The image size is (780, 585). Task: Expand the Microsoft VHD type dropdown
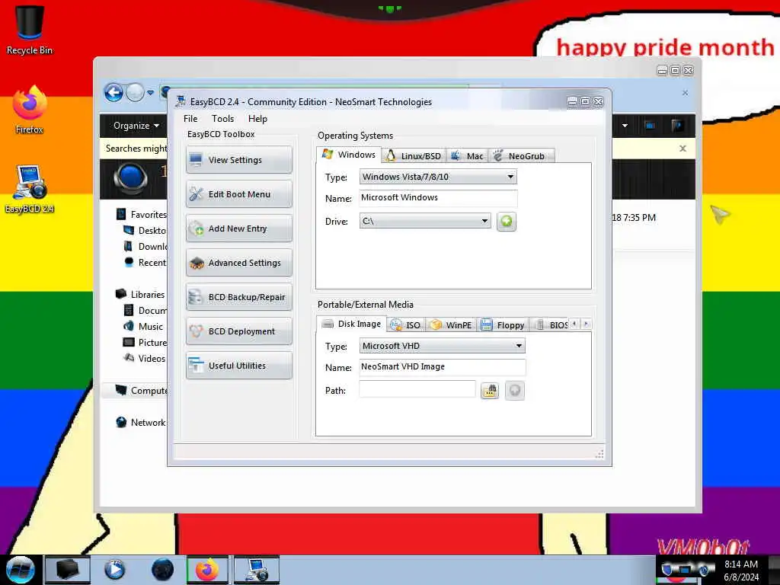[x=442, y=346]
